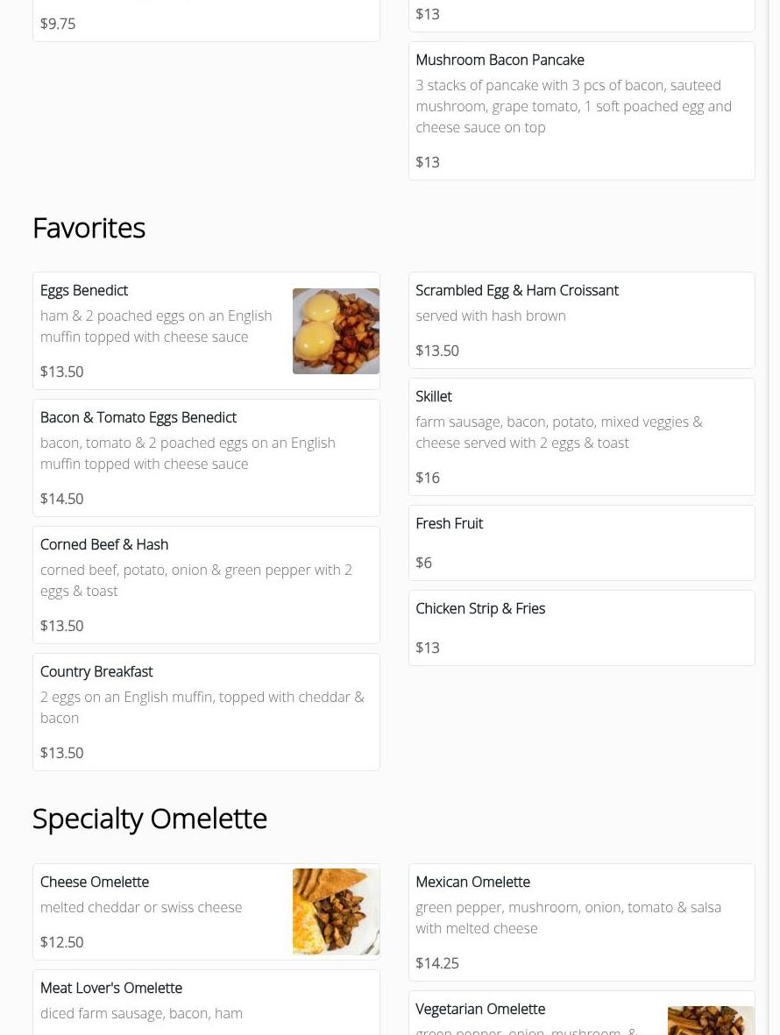Open the Mexican Omelette item

click(x=581, y=922)
